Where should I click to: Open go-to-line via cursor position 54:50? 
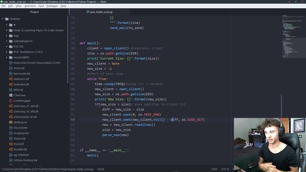(x=101, y=169)
